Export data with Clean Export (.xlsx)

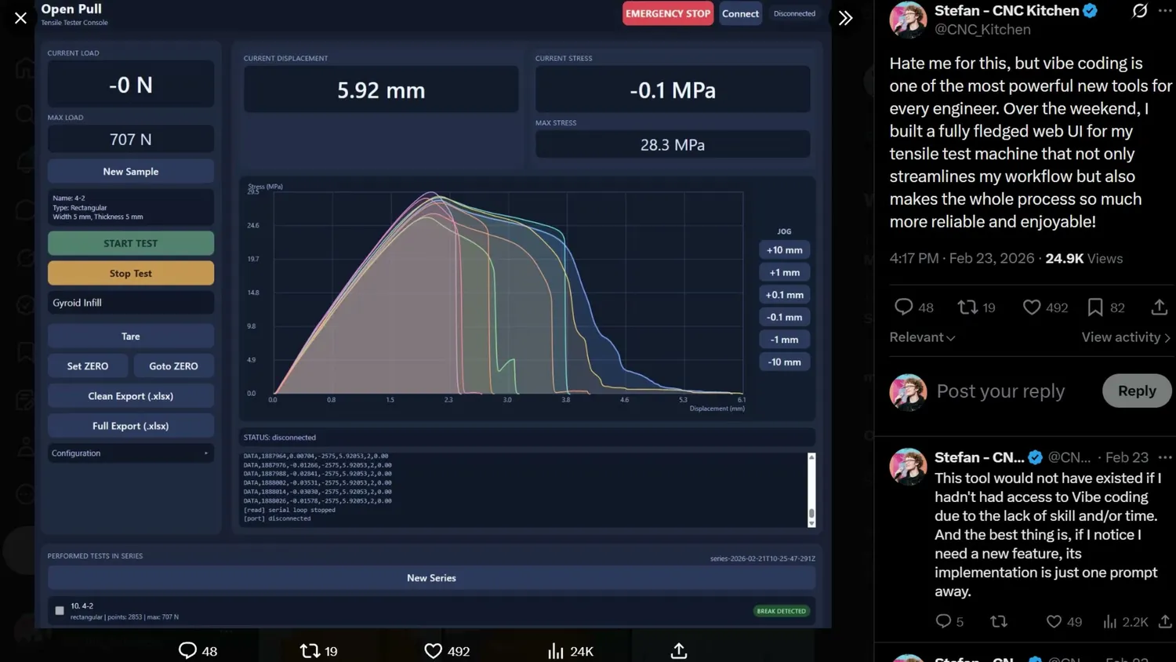pyautogui.click(x=131, y=395)
